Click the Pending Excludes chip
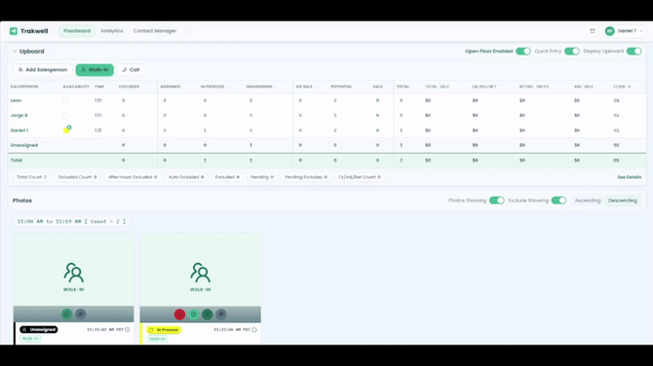This screenshot has width=653, height=366. 306,177
